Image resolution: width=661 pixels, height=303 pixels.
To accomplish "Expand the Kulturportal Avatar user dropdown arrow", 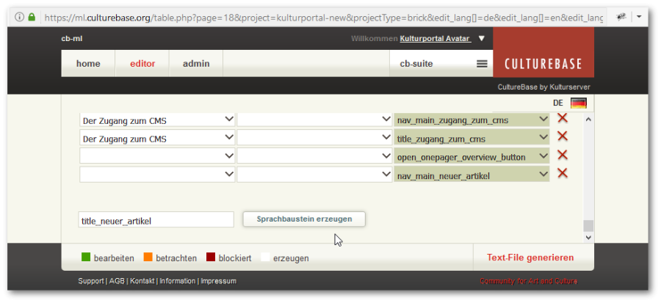I will tap(482, 39).
